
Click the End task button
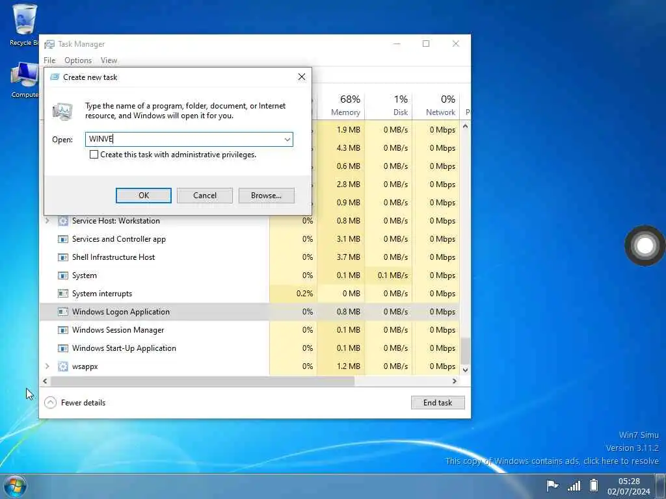pyautogui.click(x=438, y=403)
